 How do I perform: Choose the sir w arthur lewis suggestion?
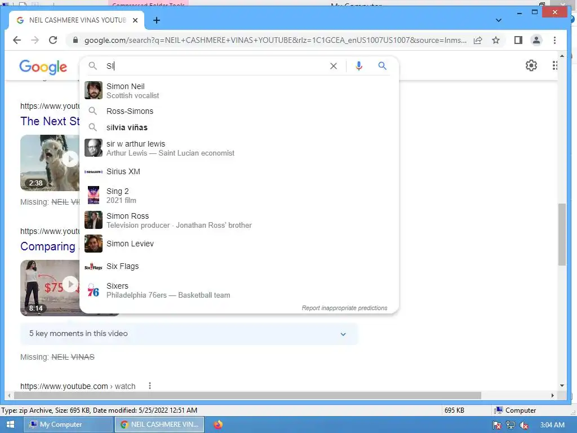(x=239, y=148)
